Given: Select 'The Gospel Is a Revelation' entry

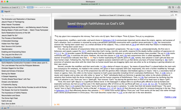Looking at the screenshot, I should pos(11,57).
